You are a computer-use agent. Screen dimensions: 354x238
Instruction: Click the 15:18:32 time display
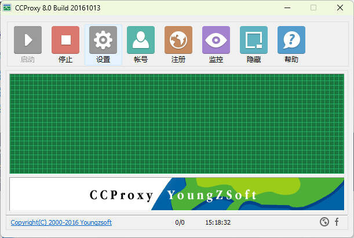click(x=218, y=222)
